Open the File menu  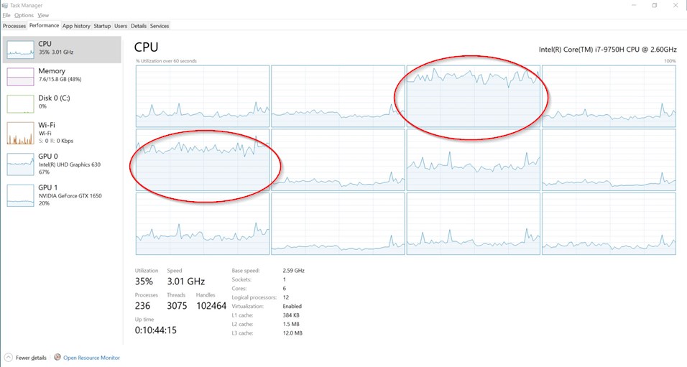[6, 15]
